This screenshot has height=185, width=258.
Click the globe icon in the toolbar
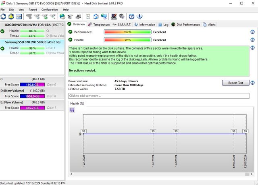coord(62,17)
